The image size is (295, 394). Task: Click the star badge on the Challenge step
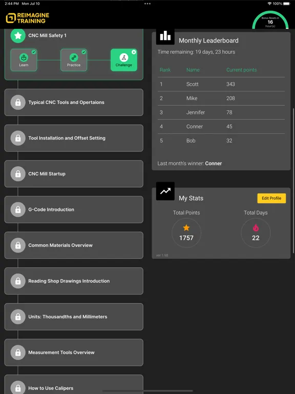coord(134,52)
